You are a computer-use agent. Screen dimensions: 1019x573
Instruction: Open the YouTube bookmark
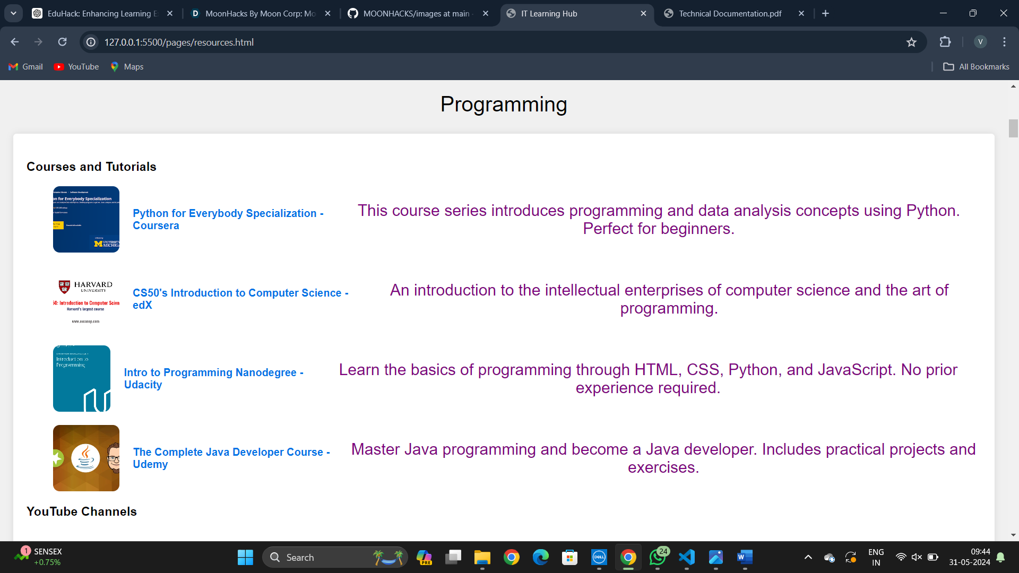pos(76,66)
